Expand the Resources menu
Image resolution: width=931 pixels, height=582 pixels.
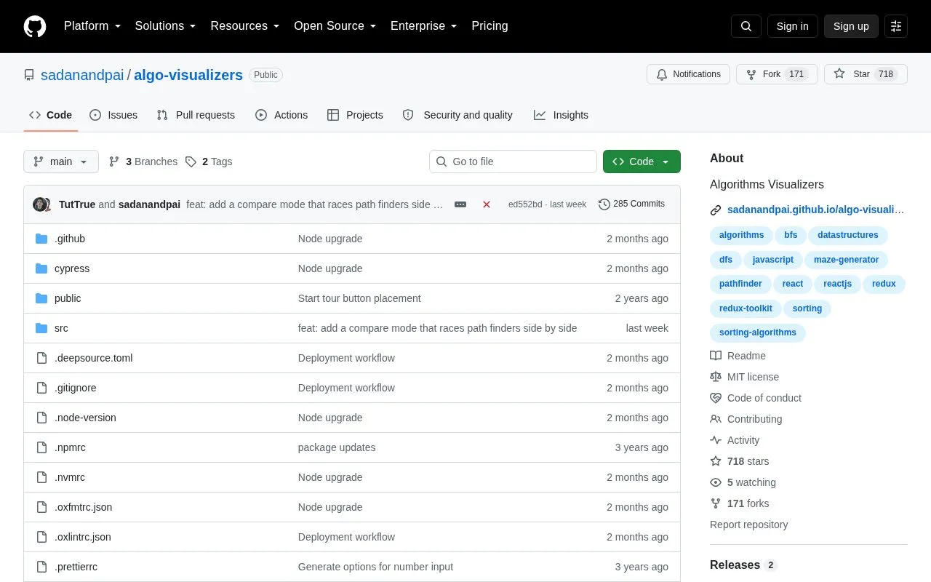(x=245, y=26)
